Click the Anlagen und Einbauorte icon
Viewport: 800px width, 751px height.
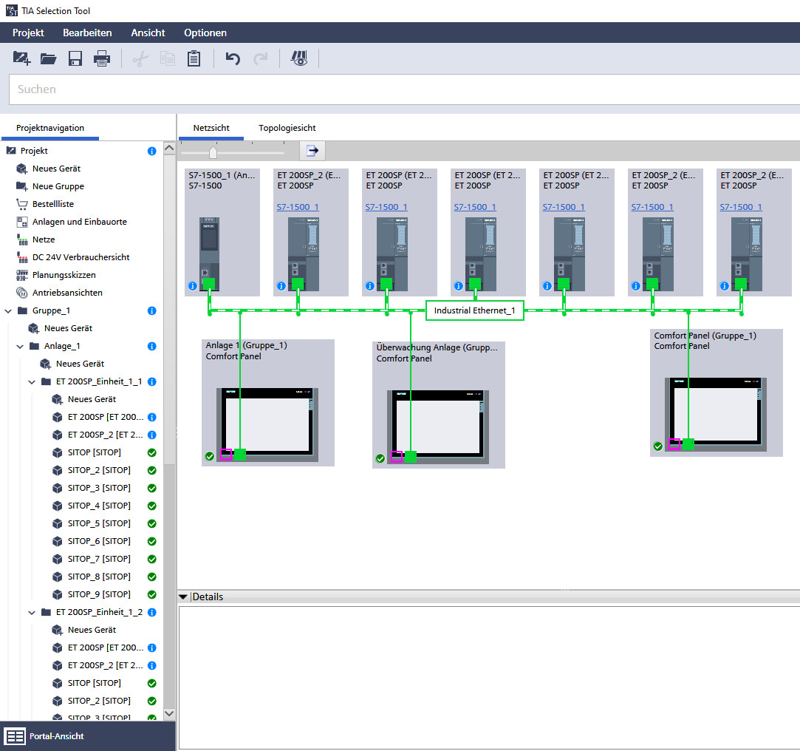[x=22, y=222]
